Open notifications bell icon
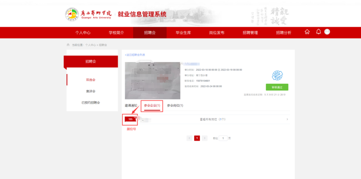The image size is (361, 179). pyautogui.click(x=318, y=32)
